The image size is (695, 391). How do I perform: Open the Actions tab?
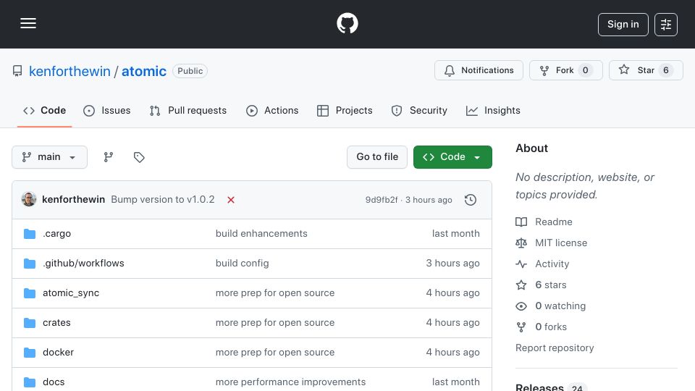pyautogui.click(x=272, y=110)
